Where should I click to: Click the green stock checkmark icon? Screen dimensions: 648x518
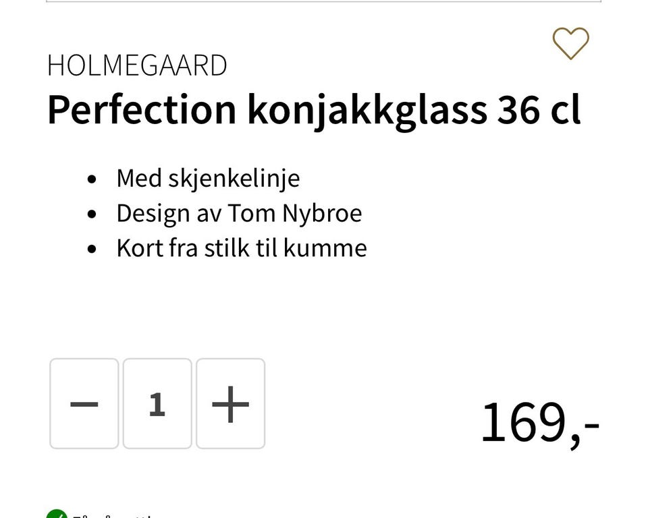coord(57,514)
